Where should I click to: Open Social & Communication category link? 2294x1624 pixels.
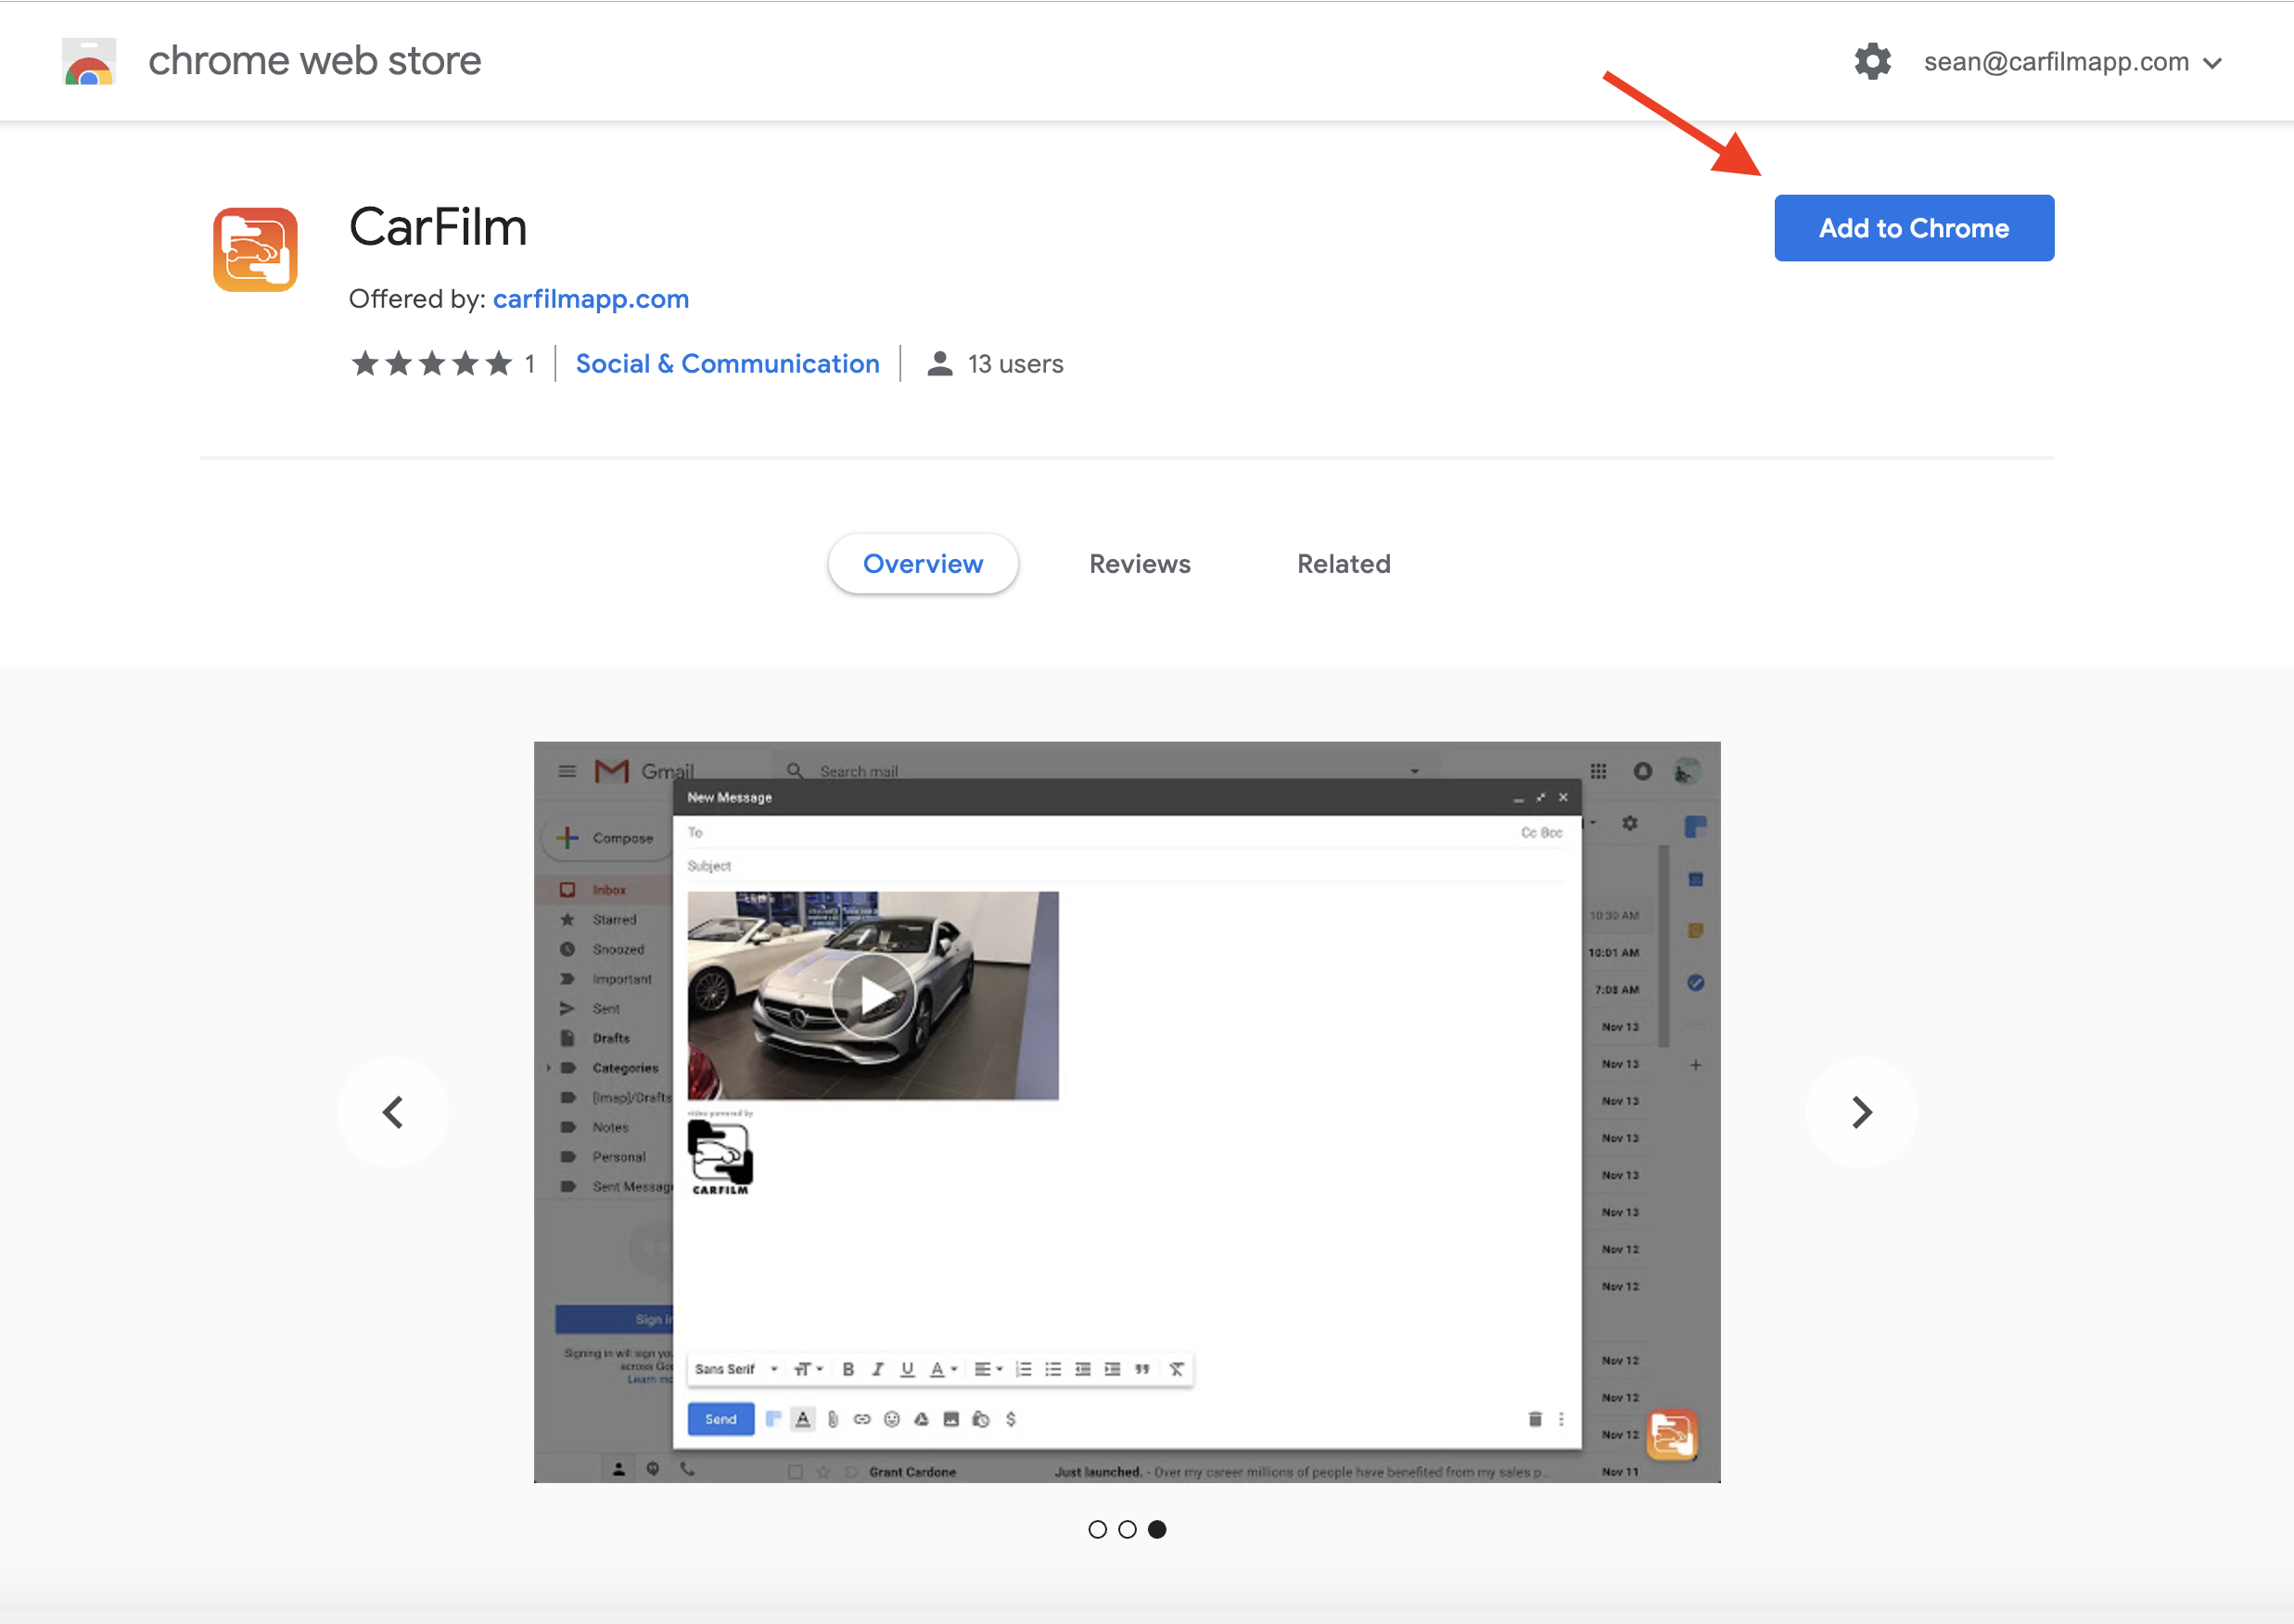[727, 364]
